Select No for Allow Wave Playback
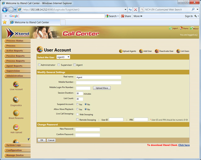Screen dimensions: 201x160 click(86, 109)
